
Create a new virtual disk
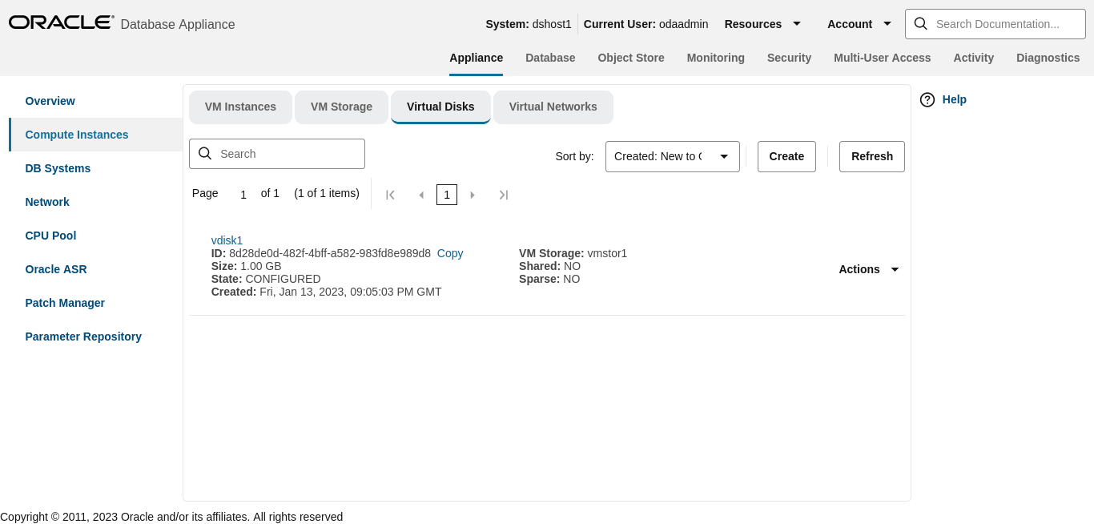click(x=786, y=156)
